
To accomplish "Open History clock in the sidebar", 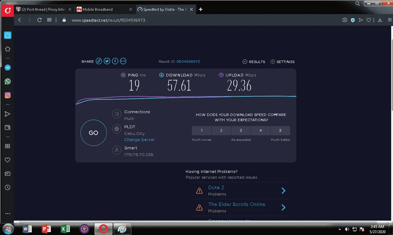I will pyautogui.click(x=8, y=187).
